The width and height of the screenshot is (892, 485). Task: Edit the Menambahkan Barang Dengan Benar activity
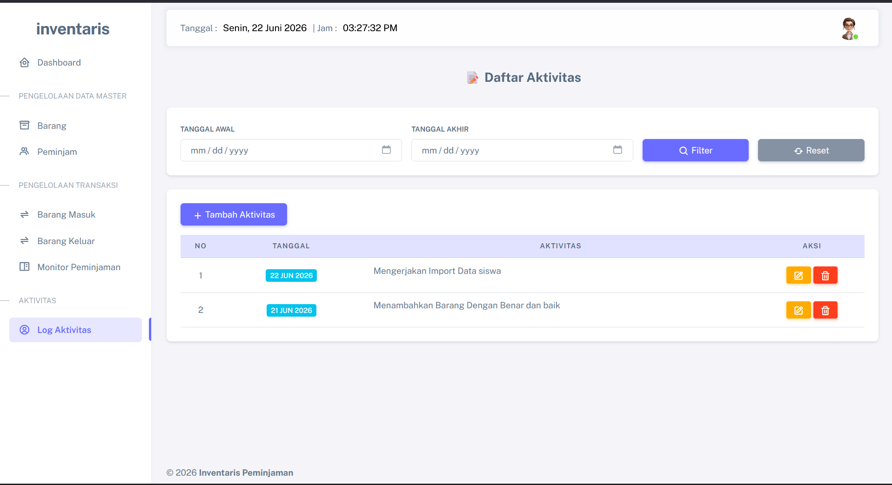click(798, 310)
